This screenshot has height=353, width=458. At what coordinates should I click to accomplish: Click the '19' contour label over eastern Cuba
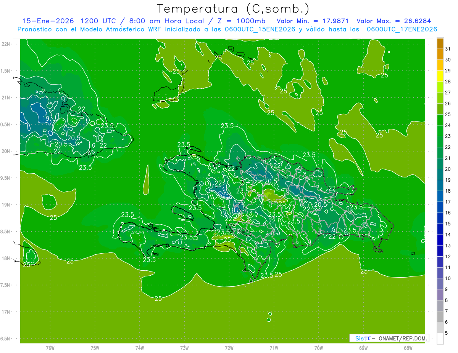tap(45, 119)
